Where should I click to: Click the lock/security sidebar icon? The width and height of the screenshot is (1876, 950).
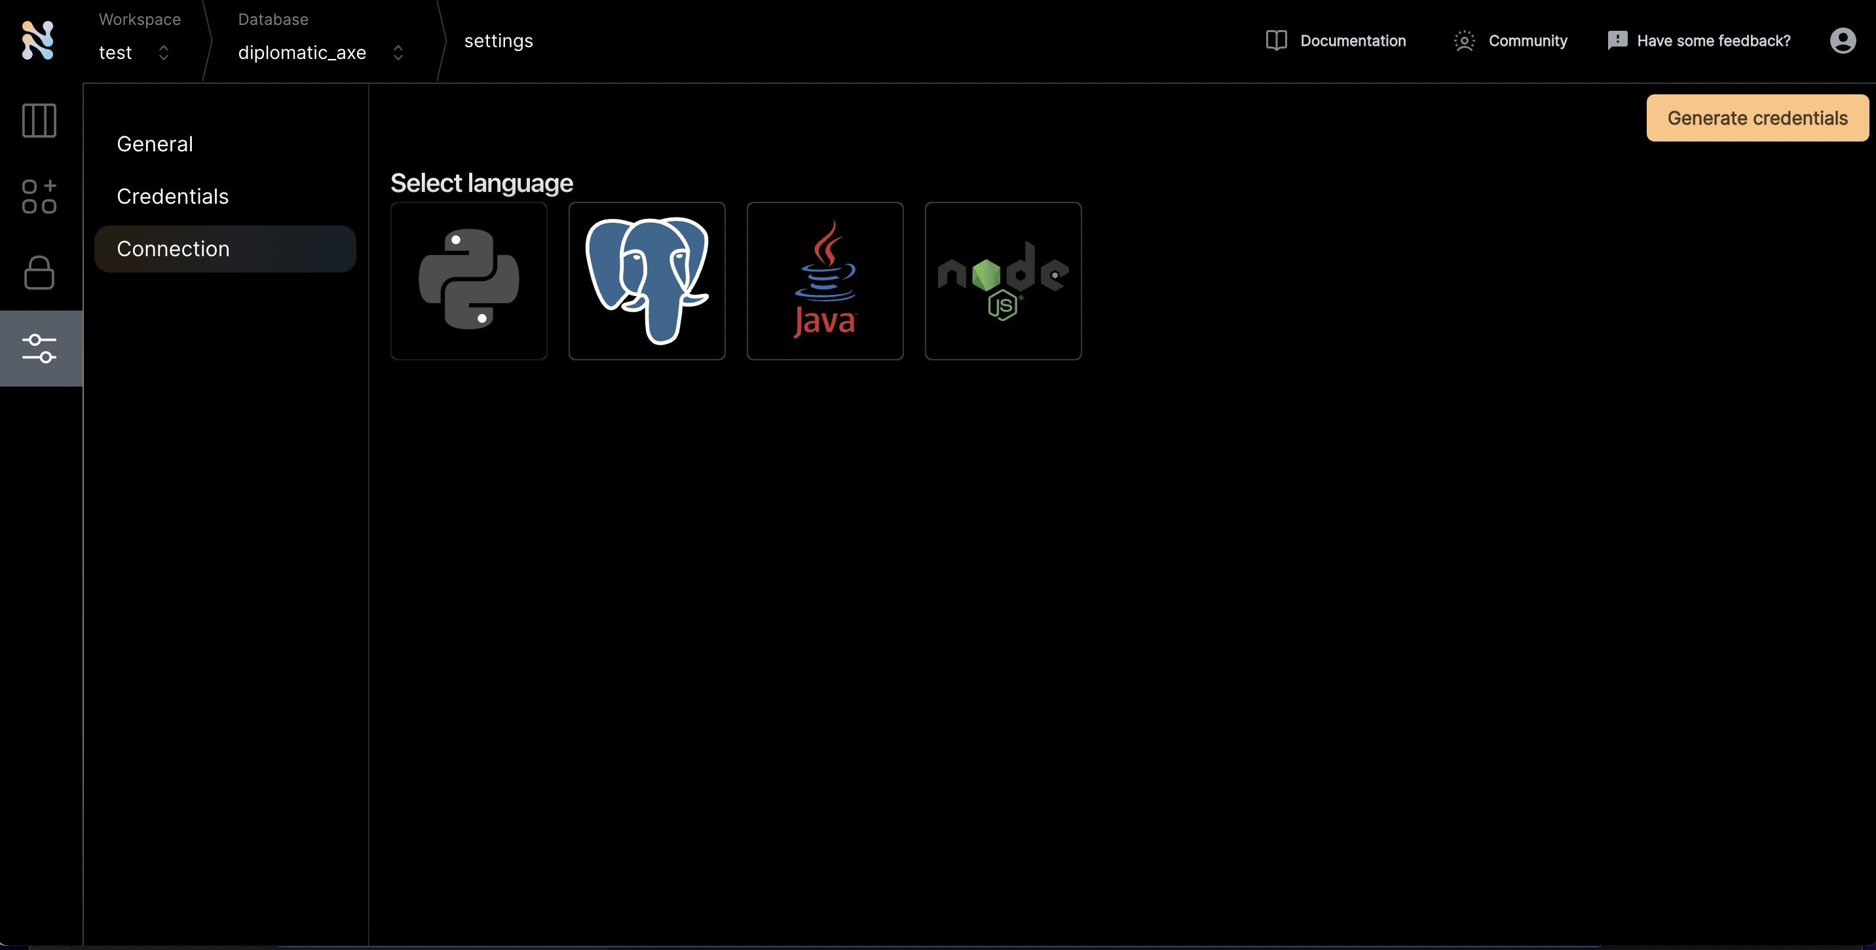pos(39,273)
